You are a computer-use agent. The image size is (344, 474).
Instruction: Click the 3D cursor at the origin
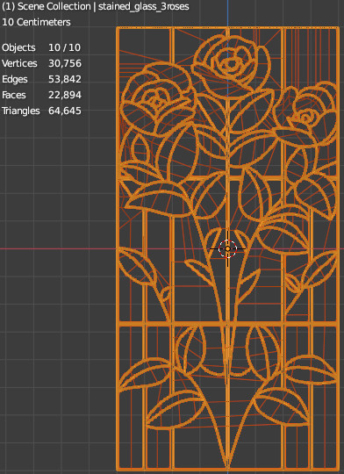tap(227, 248)
